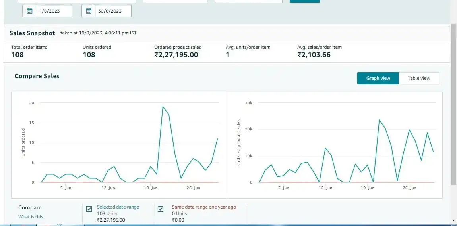Switch to Table view
Image resolution: width=457 pixels, height=226 pixels.
pos(419,78)
